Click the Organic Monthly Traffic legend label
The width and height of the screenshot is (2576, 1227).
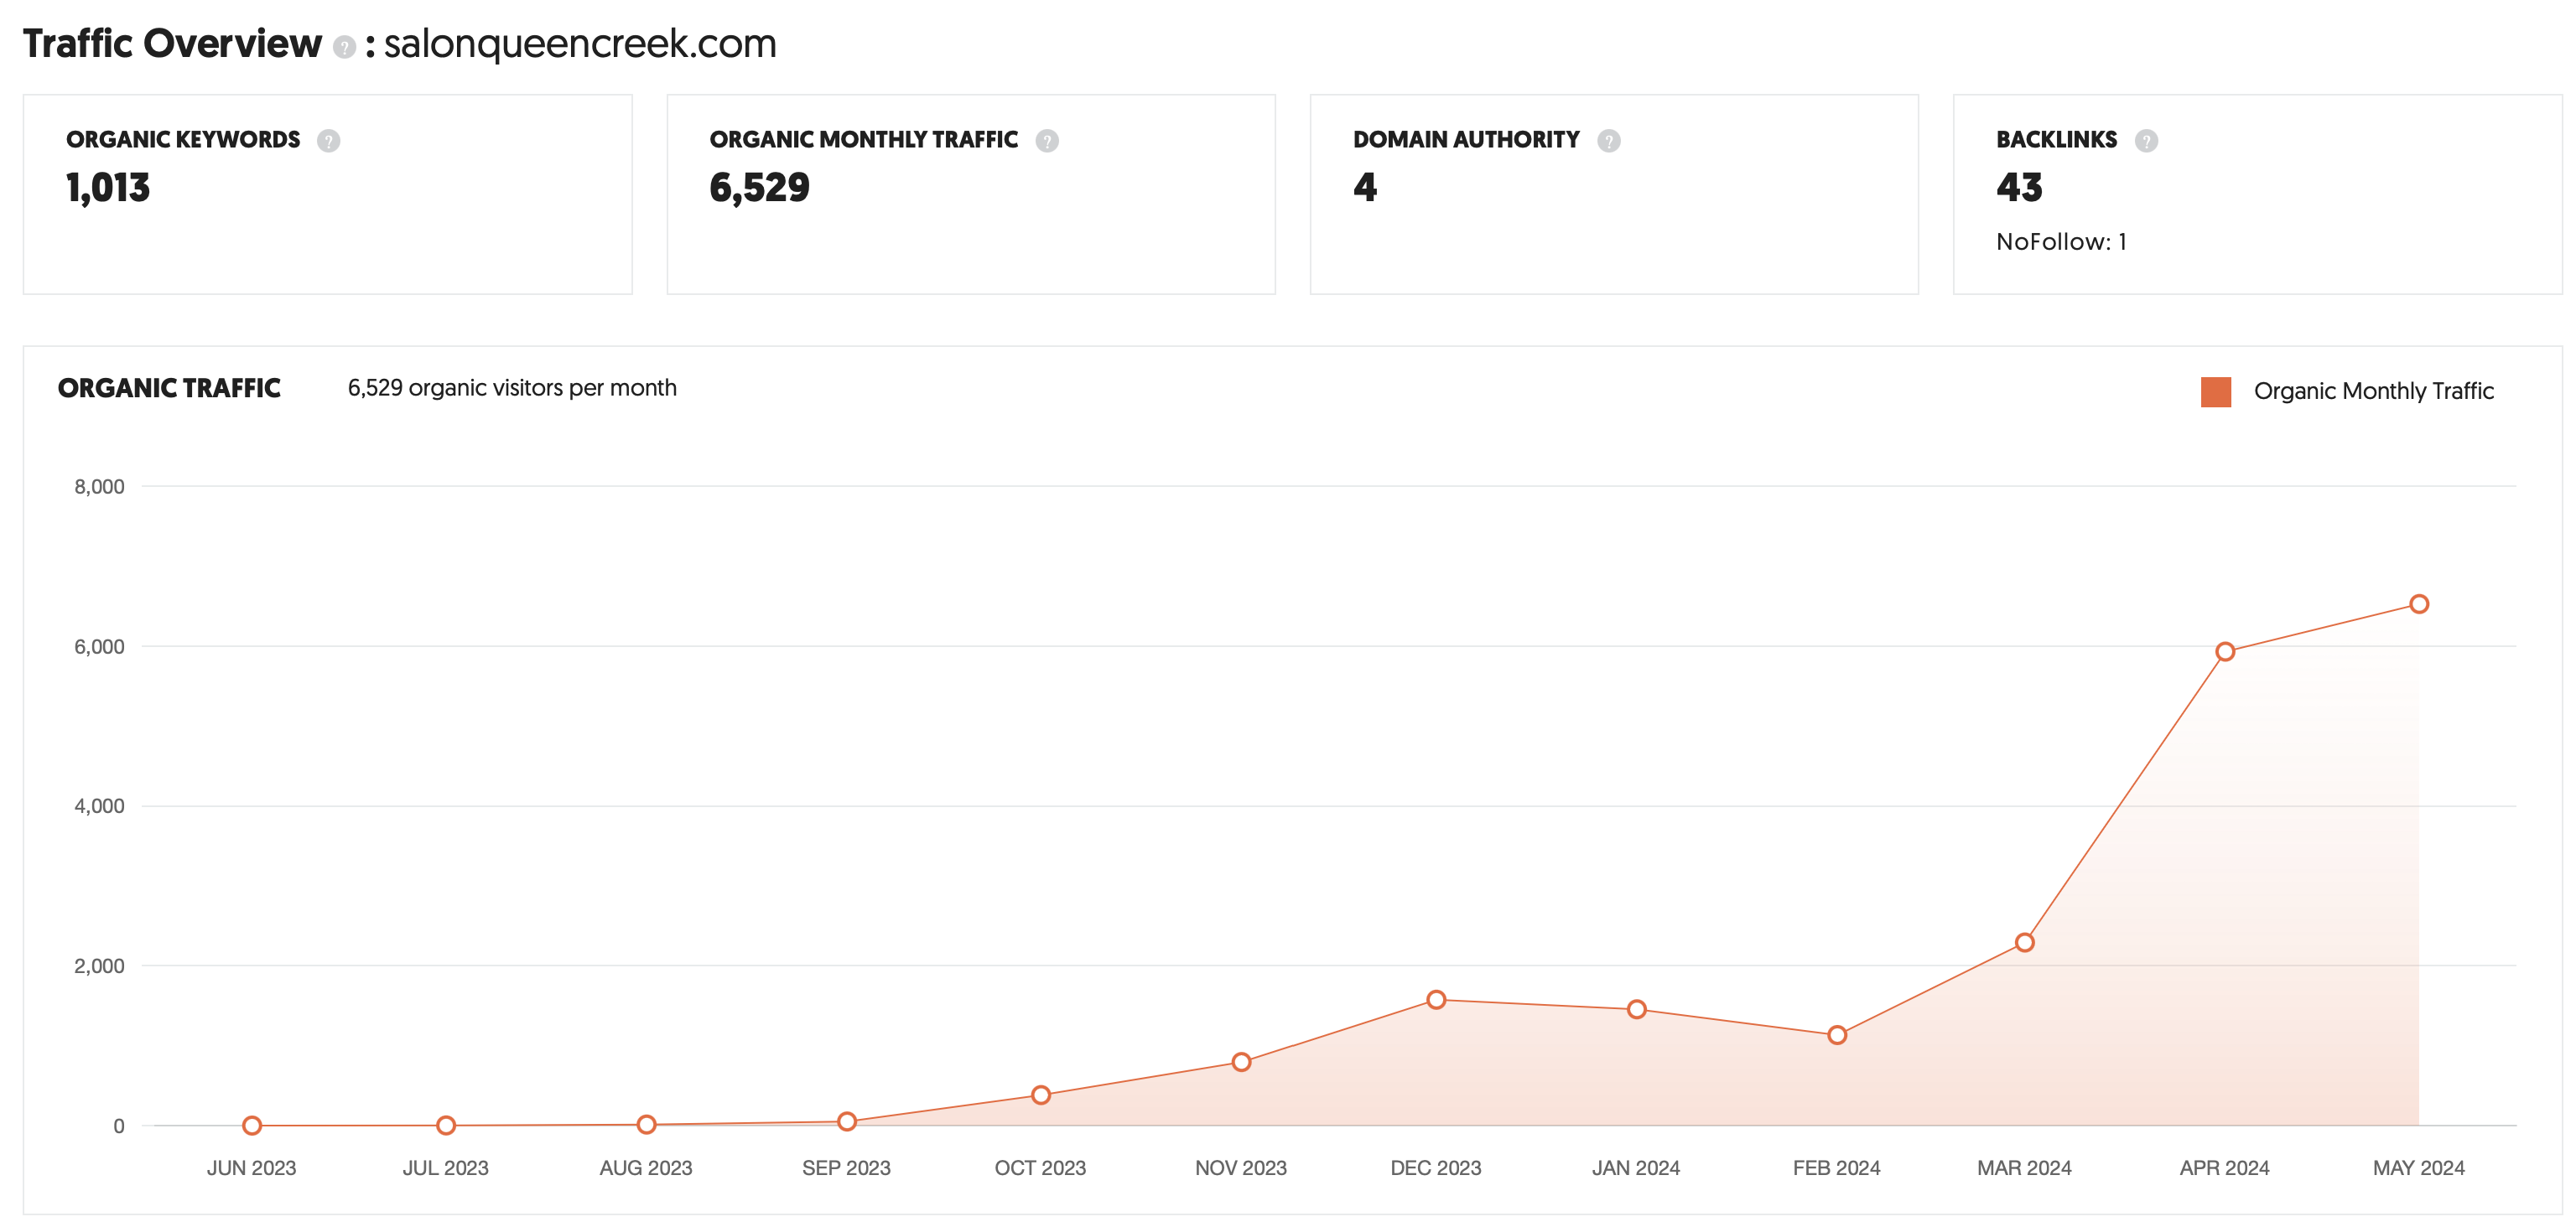point(2373,391)
